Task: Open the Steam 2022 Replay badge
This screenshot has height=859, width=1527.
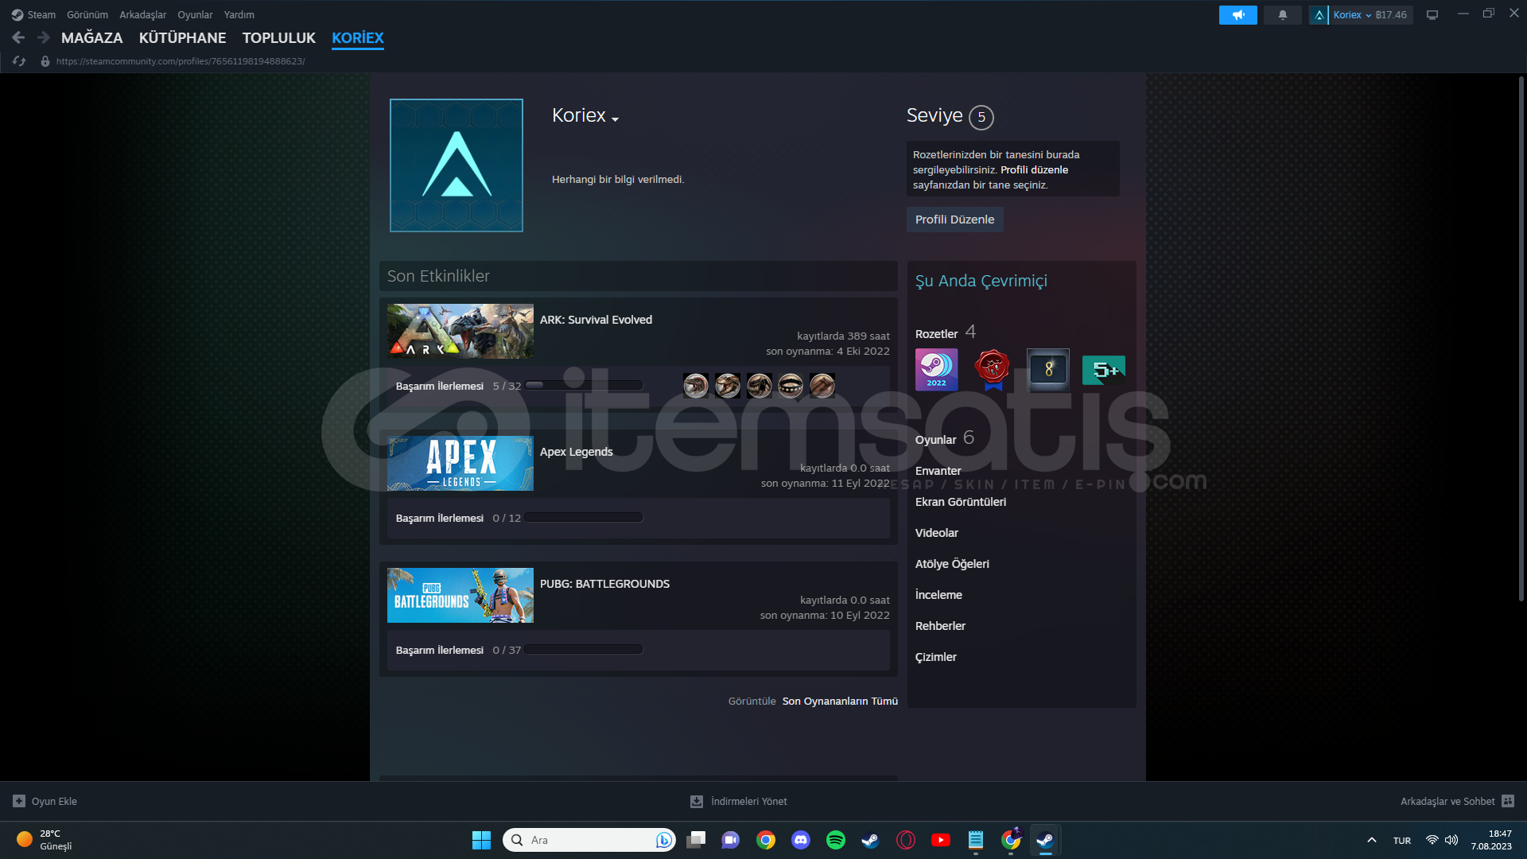Action: [x=937, y=370]
